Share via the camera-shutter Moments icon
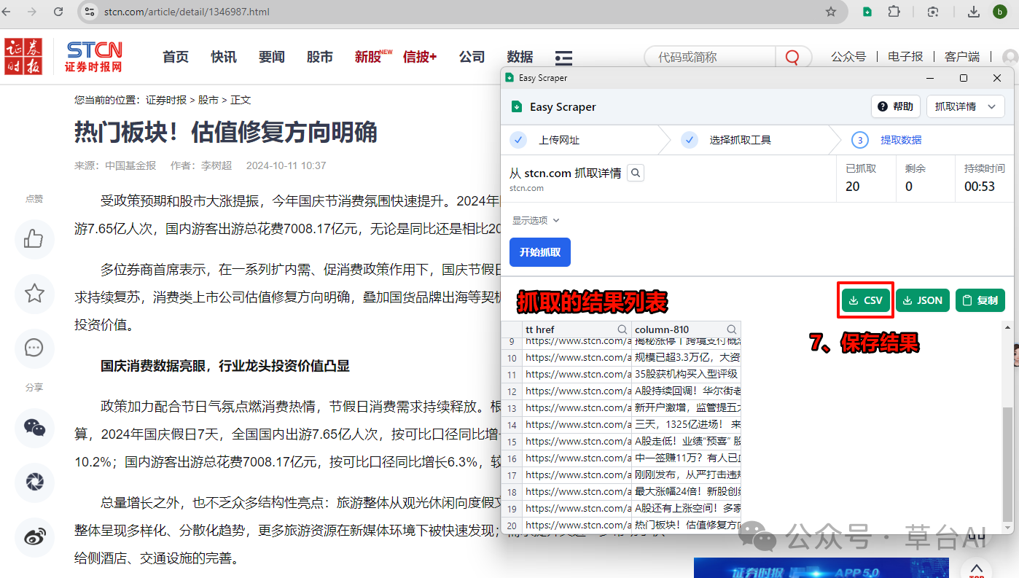Viewport: 1019px width, 578px height. (34, 482)
